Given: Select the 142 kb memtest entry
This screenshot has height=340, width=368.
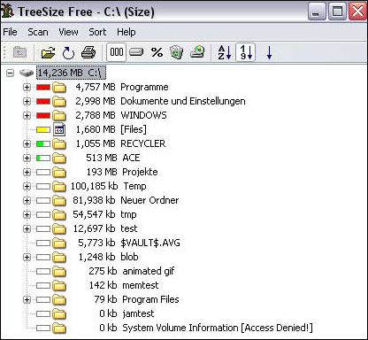Looking at the screenshot, I should (124, 285).
